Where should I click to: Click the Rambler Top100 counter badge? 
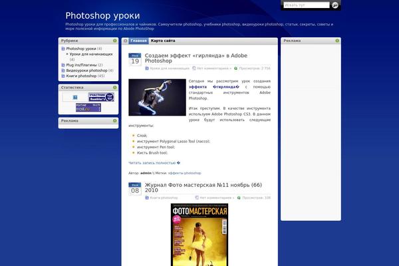(101, 97)
